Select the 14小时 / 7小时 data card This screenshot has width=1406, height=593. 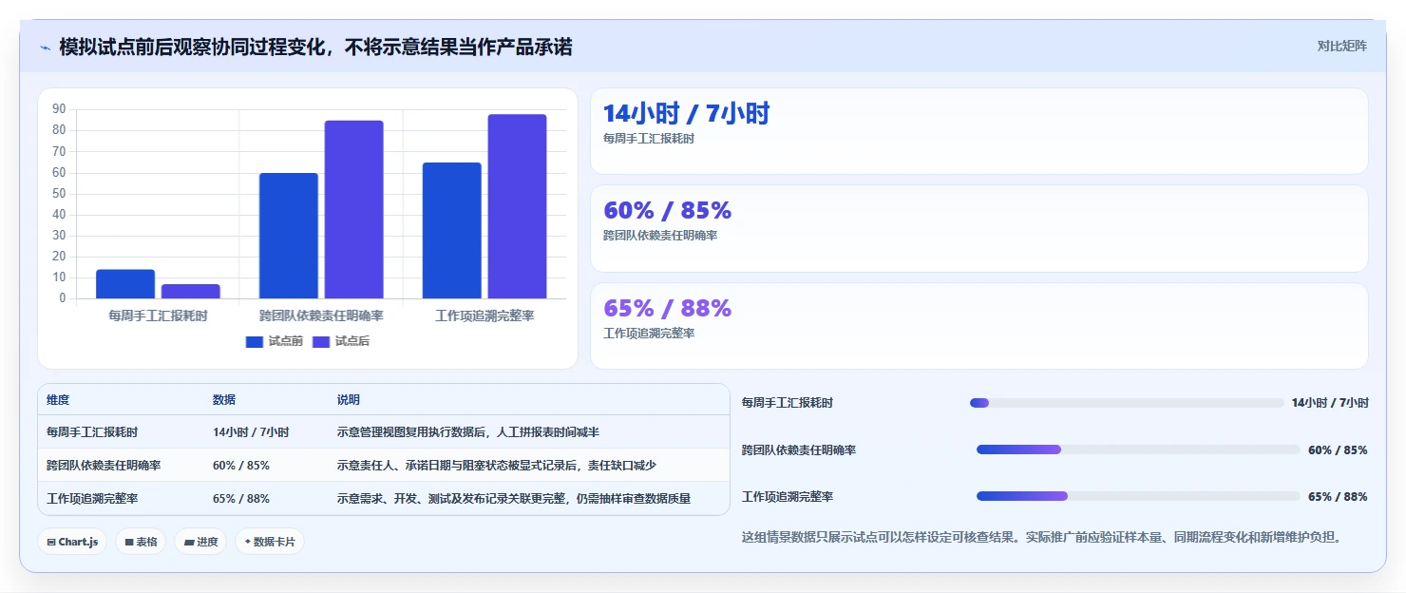pos(979,131)
